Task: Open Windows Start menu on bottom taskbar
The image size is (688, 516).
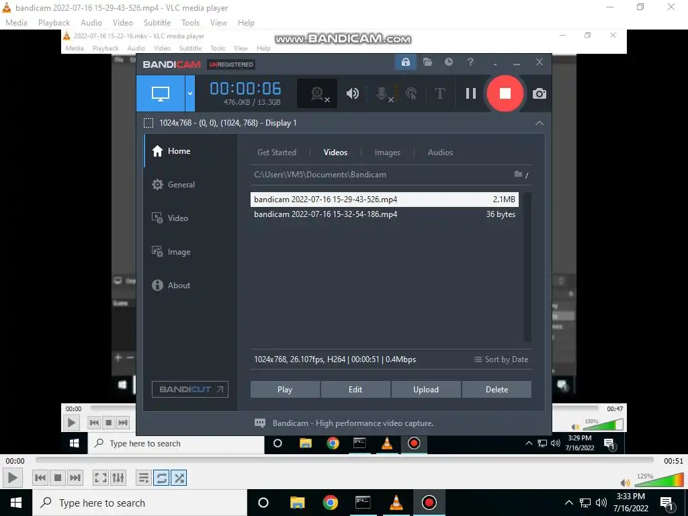Action: [16, 503]
